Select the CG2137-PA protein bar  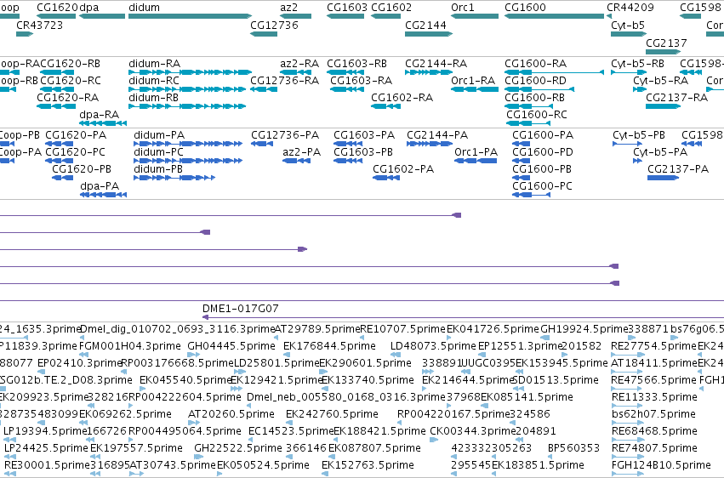coord(663,178)
